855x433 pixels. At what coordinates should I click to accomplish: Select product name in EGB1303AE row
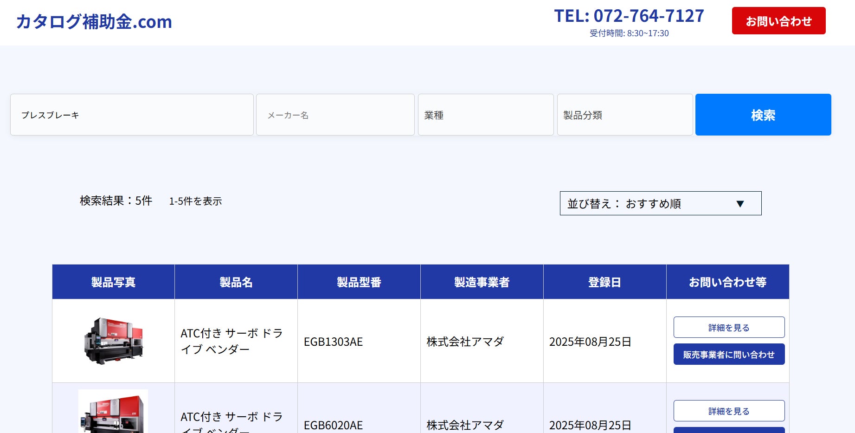[231, 341]
